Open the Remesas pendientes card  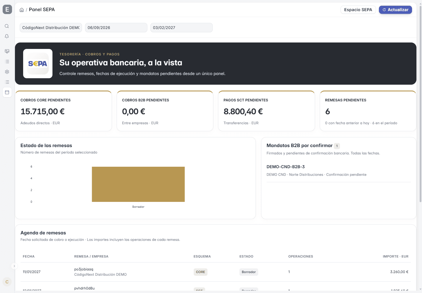tap(368, 111)
